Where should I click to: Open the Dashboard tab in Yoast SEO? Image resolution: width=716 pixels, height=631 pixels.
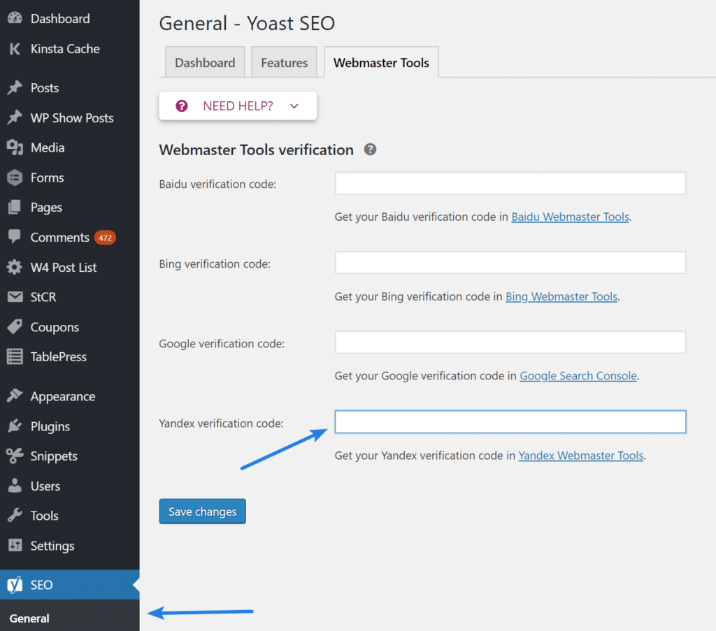pos(204,62)
